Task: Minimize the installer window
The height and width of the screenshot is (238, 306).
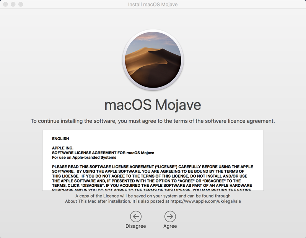Action: (13, 4)
